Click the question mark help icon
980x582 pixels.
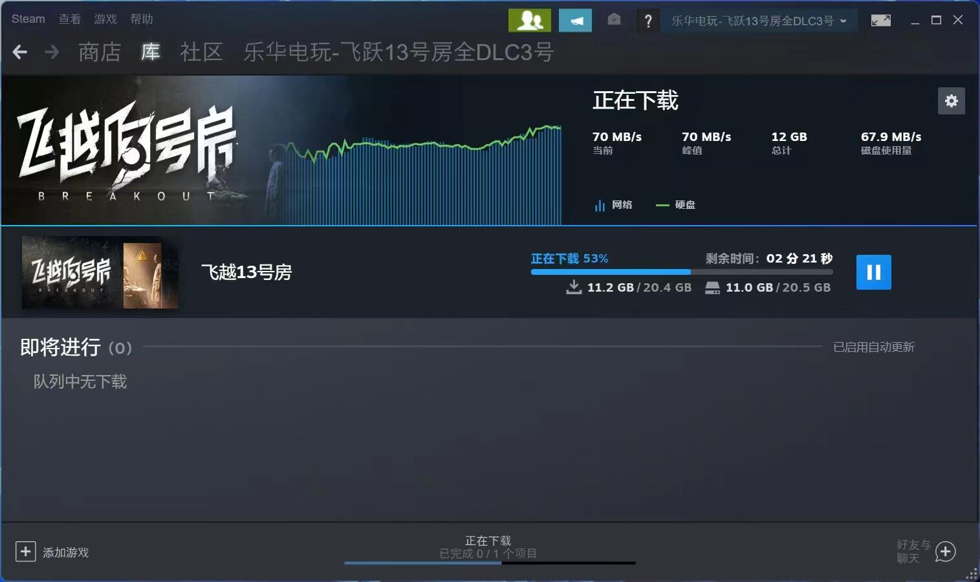pos(648,21)
